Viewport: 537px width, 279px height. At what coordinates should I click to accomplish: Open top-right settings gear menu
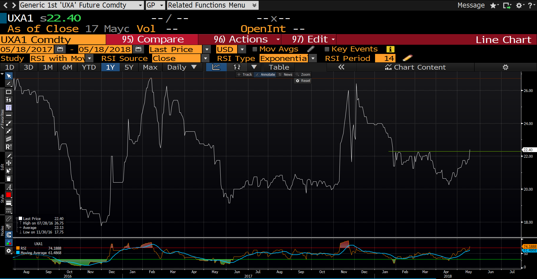click(x=520, y=5)
